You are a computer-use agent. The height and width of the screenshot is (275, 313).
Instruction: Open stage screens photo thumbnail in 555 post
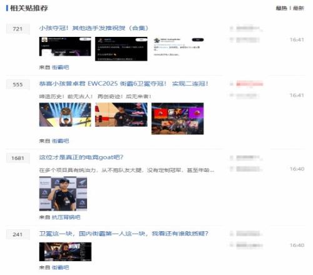(178, 119)
